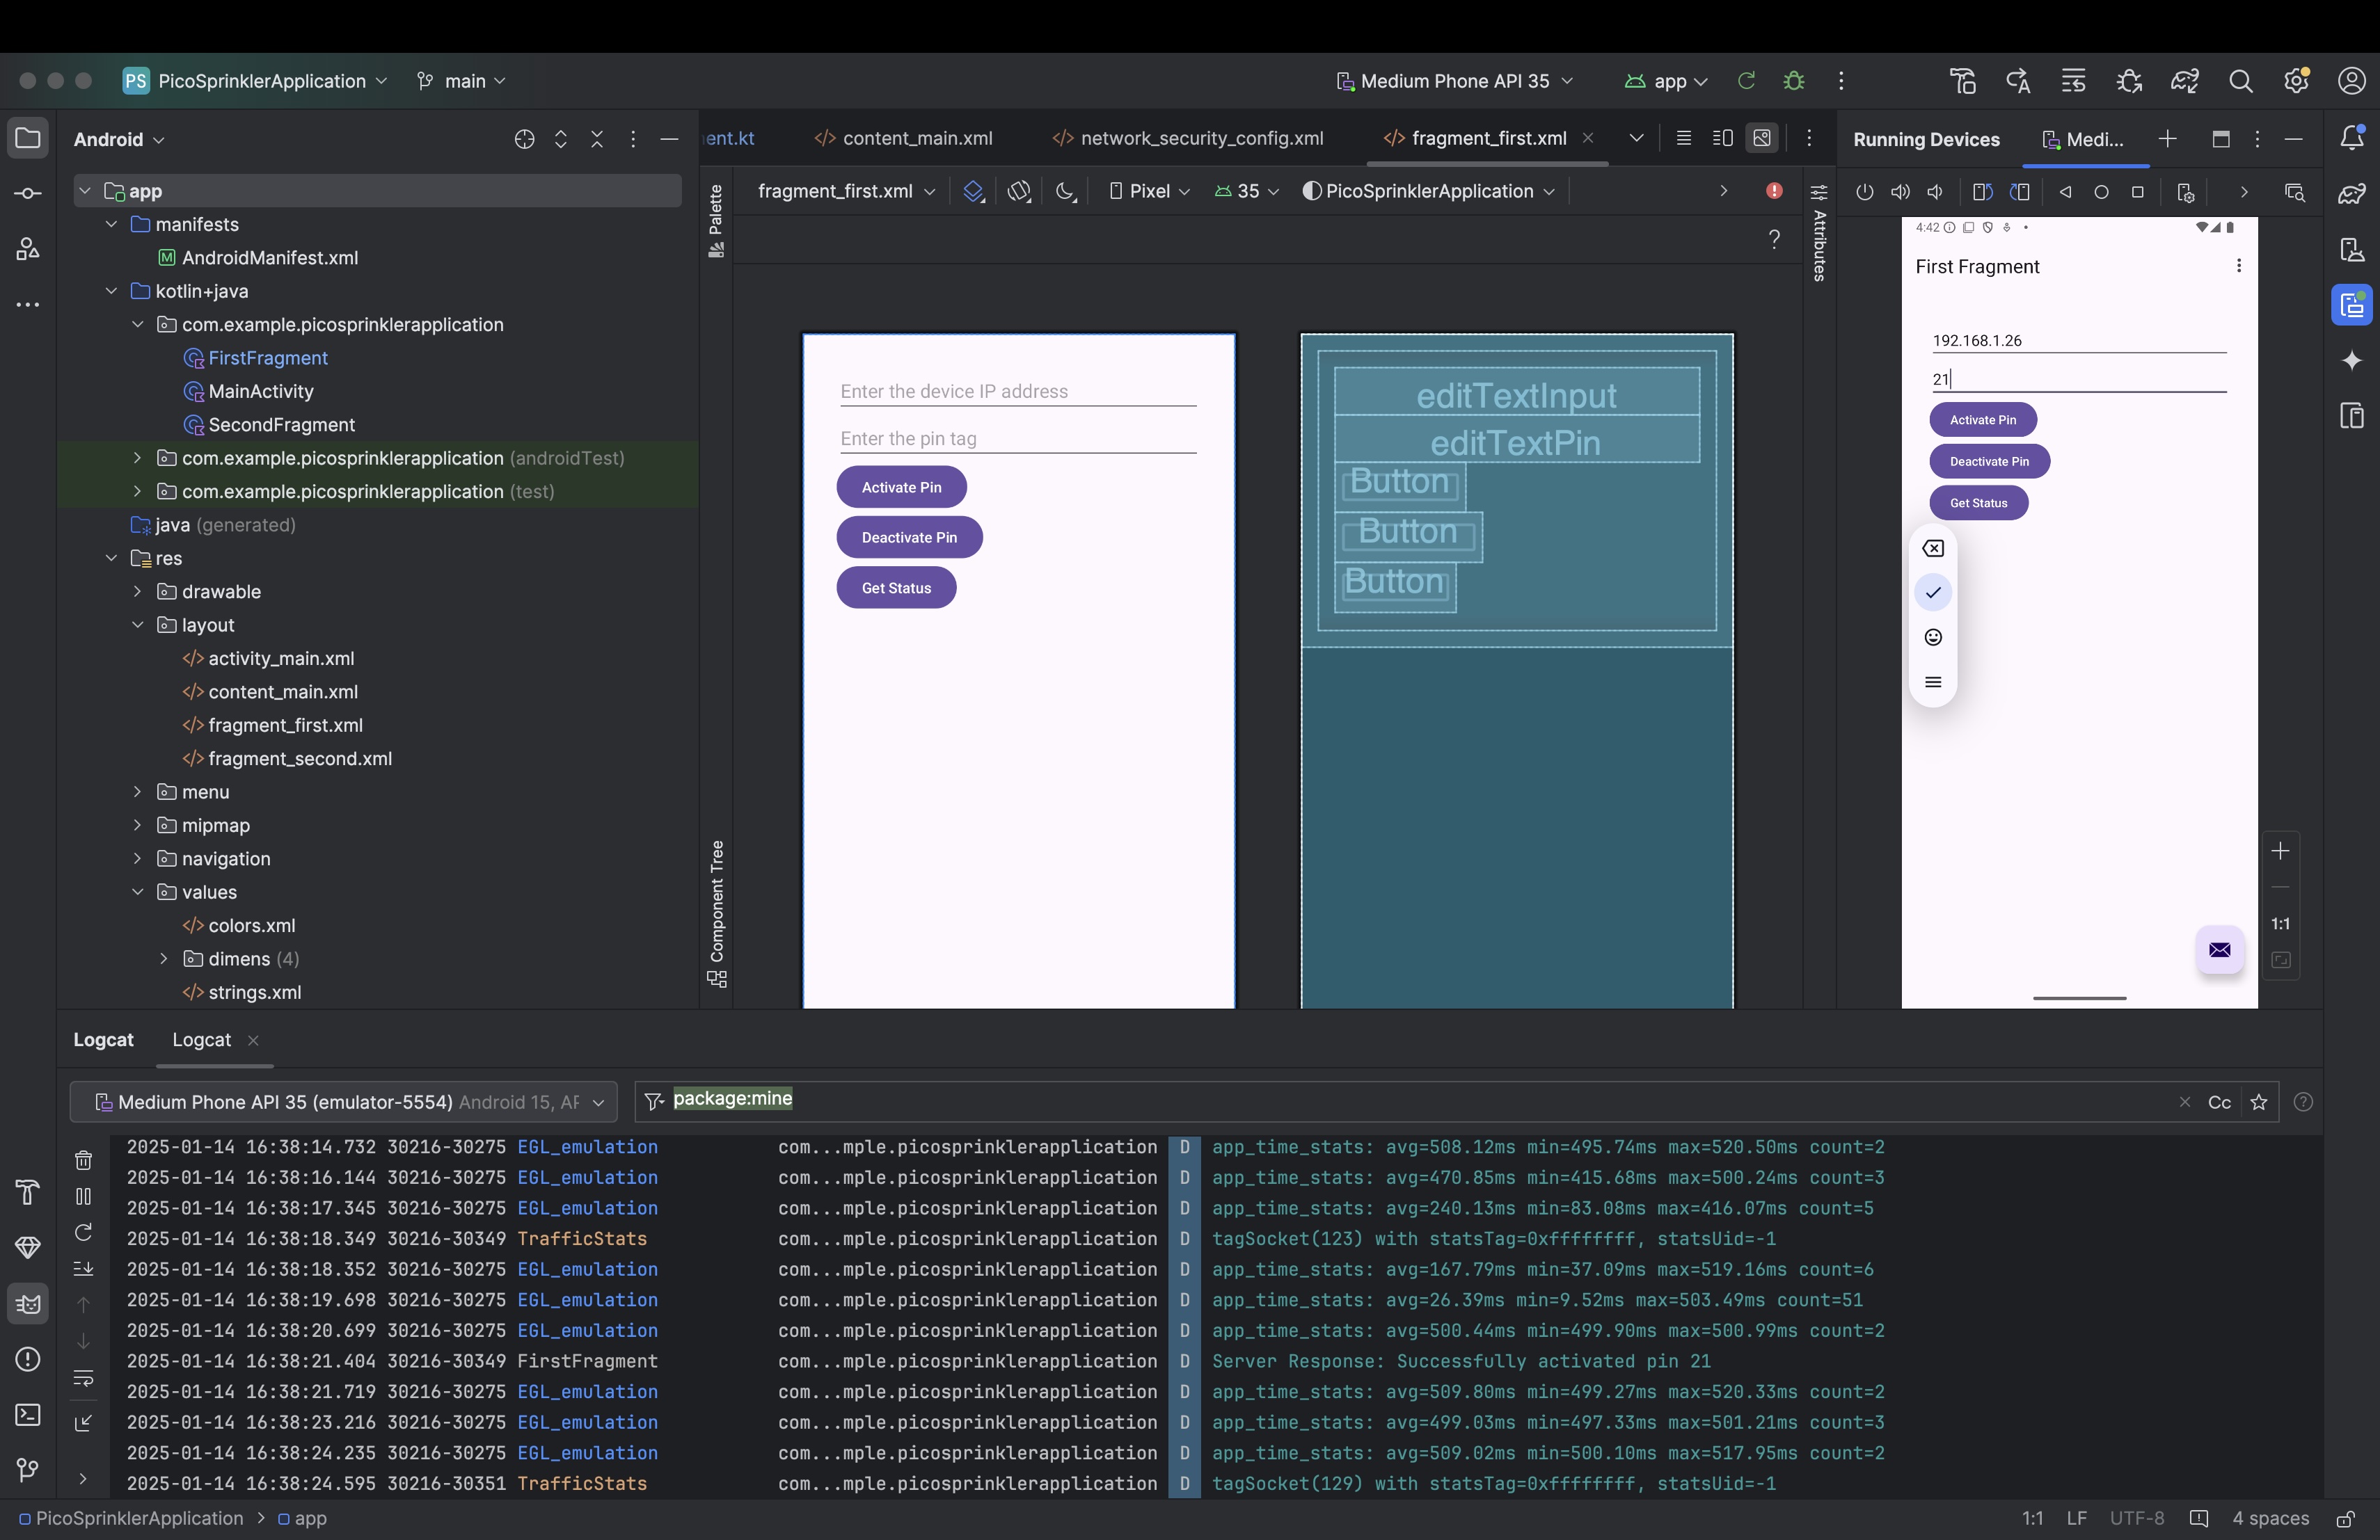Viewport: 2380px width, 1540px height.
Task: Switch to network_security_config.xml tab
Action: point(1201,138)
